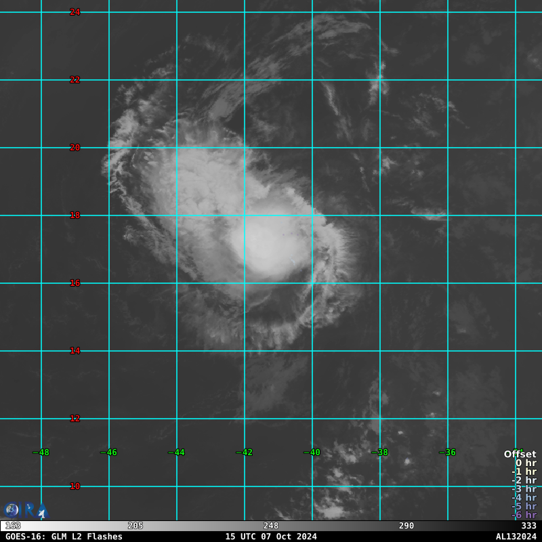The height and width of the screenshot is (542, 542).
Task: Select the -6 hr offset legend entry
Action: (x=524, y=515)
